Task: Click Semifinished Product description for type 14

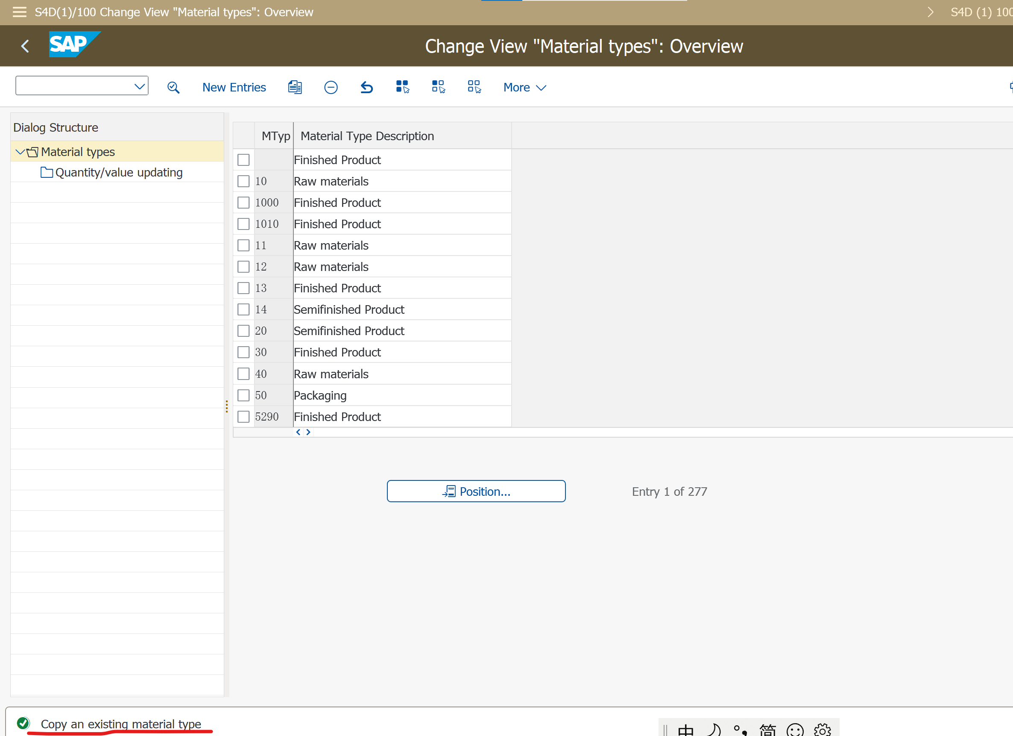Action: 402,309
